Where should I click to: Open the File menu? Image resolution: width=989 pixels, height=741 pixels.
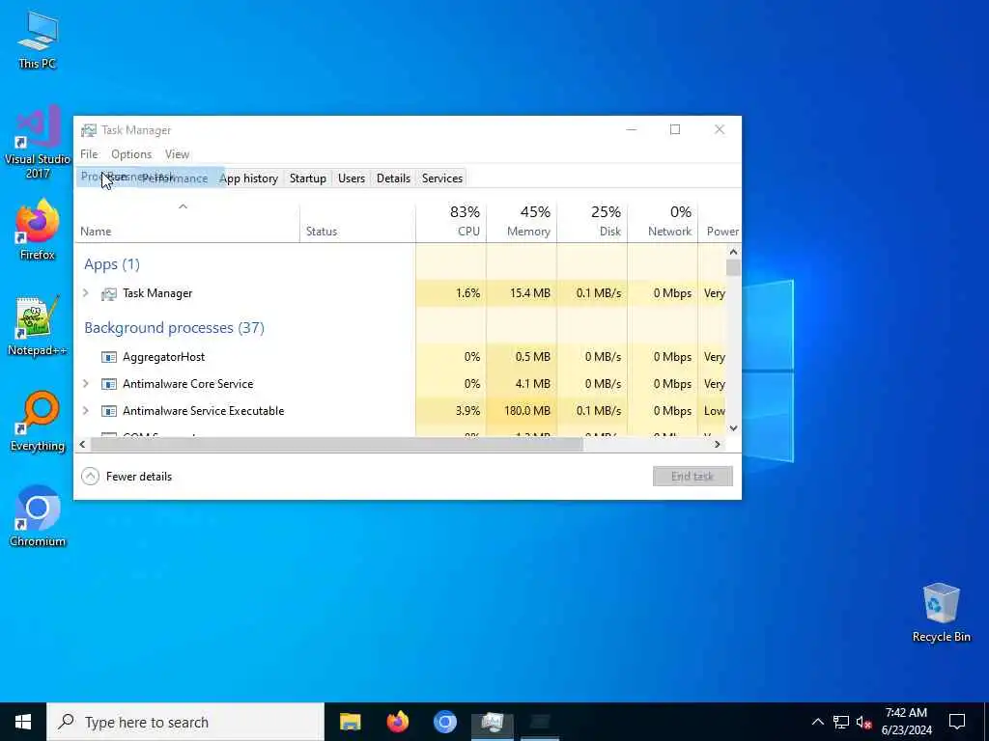tap(89, 154)
